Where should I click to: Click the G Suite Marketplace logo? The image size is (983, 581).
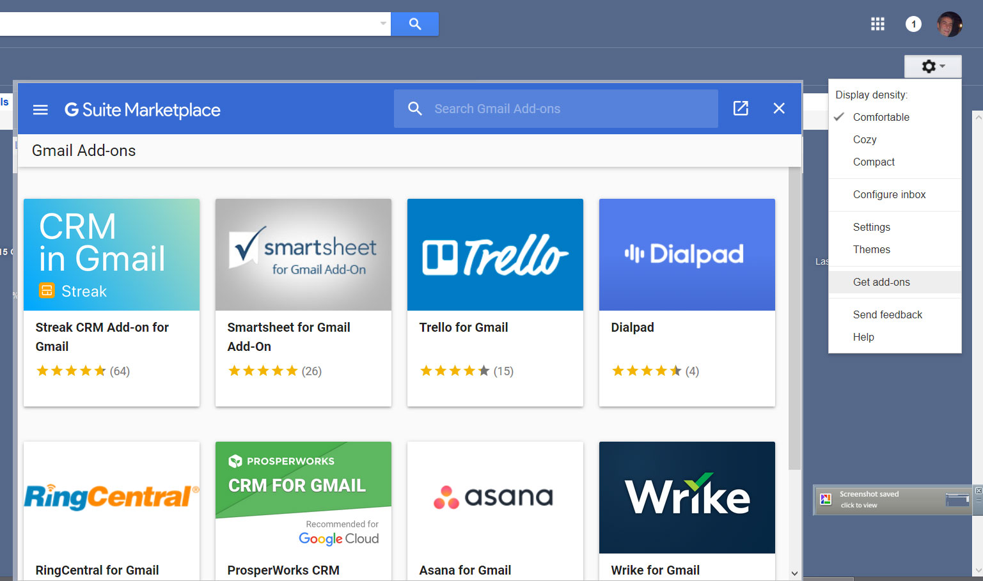(142, 110)
